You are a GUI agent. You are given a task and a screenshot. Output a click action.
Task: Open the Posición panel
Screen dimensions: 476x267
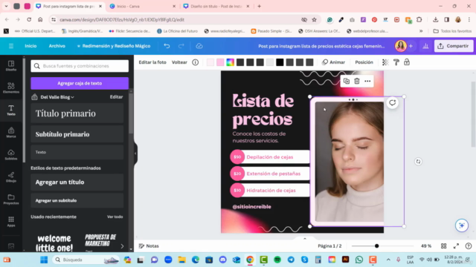coord(364,62)
